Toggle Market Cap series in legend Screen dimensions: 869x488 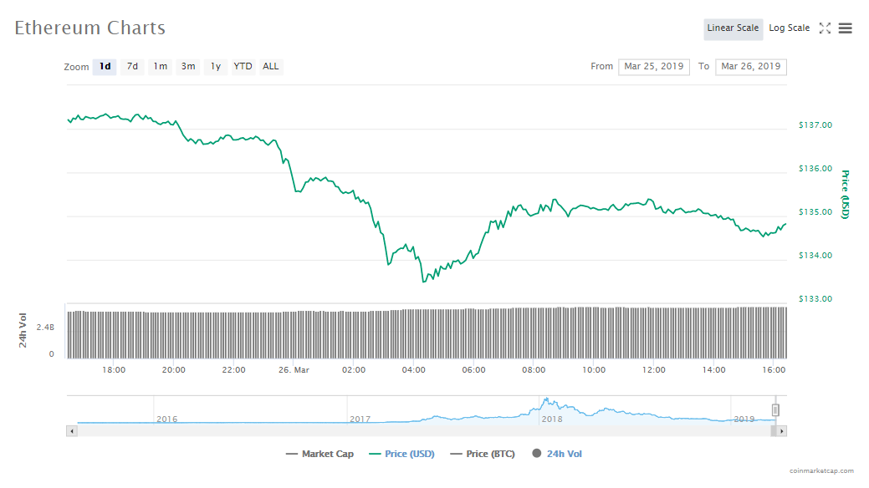click(x=319, y=454)
